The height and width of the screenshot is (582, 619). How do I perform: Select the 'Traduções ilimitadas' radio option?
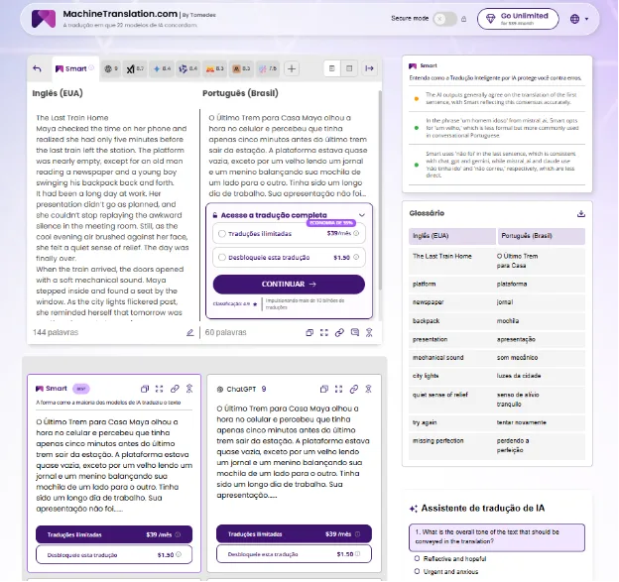click(x=220, y=234)
